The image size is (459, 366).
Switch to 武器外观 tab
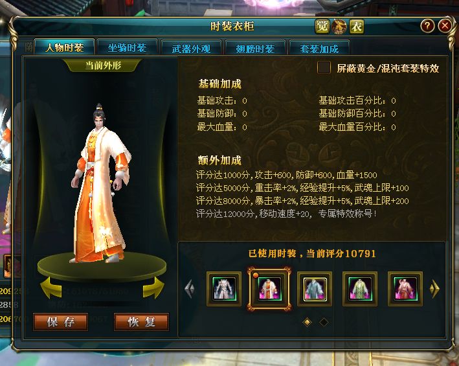191,48
